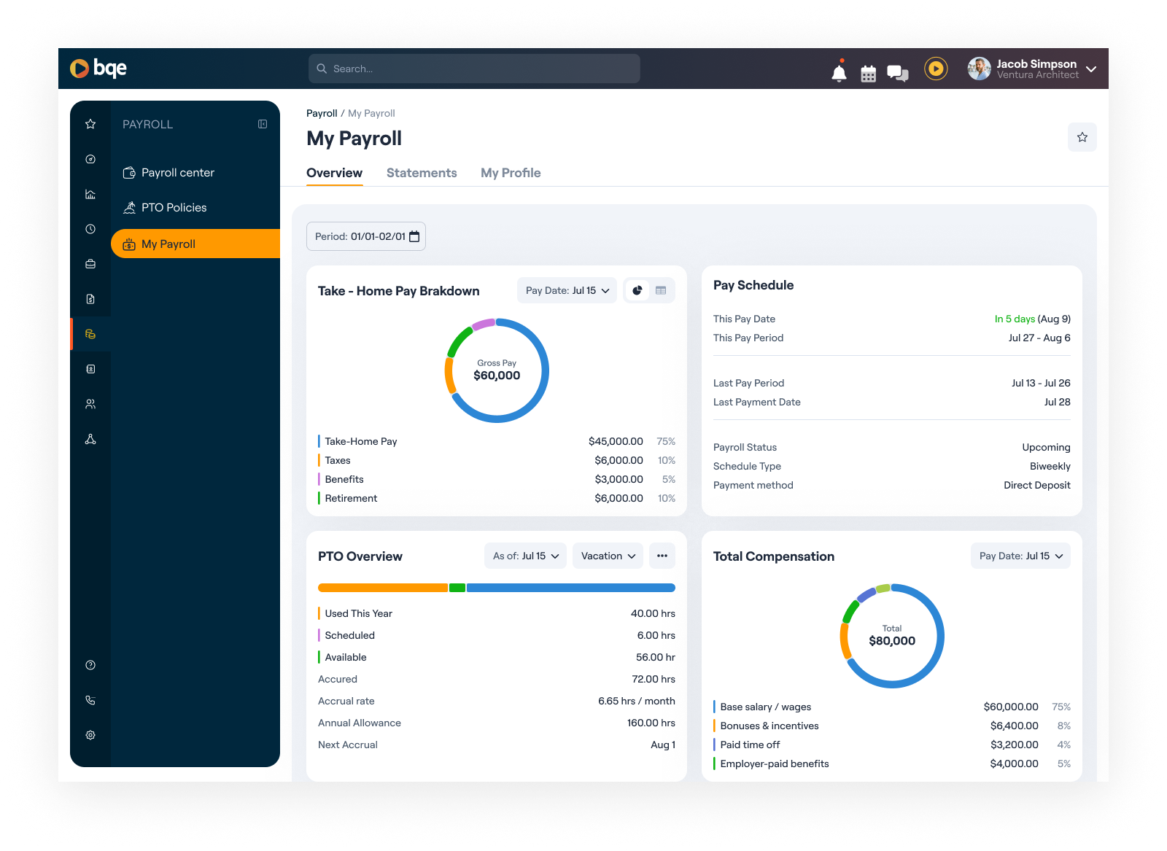
Task: Go to Payroll center in sidebar
Action: (x=177, y=173)
